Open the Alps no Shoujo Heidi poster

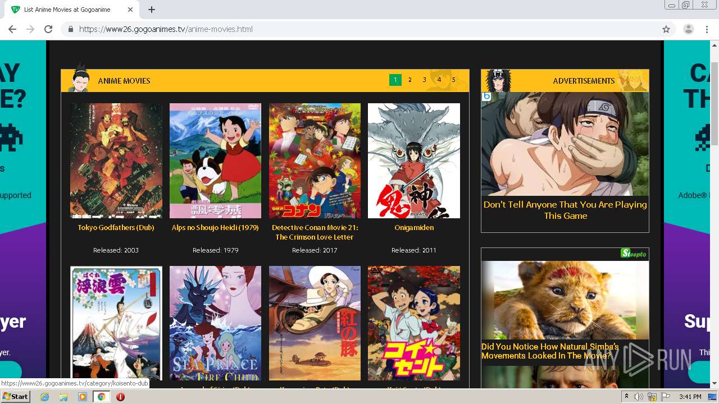point(215,160)
